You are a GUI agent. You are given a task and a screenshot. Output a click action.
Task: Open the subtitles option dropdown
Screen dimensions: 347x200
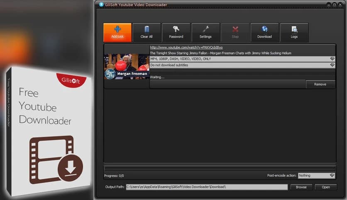(x=332, y=65)
